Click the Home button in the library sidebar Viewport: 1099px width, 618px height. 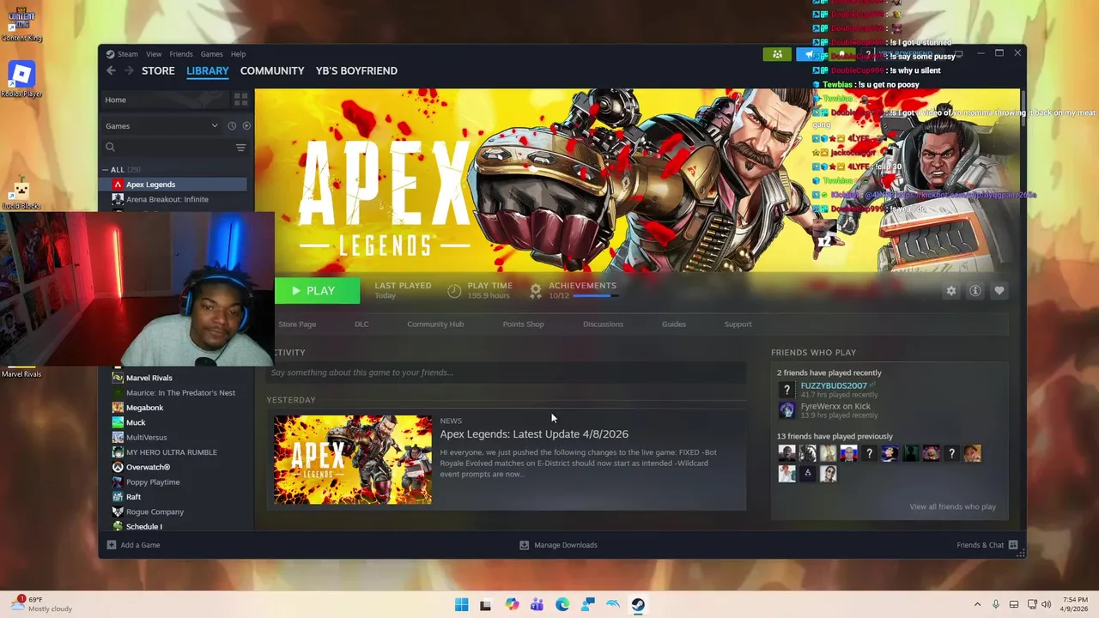point(163,100)
